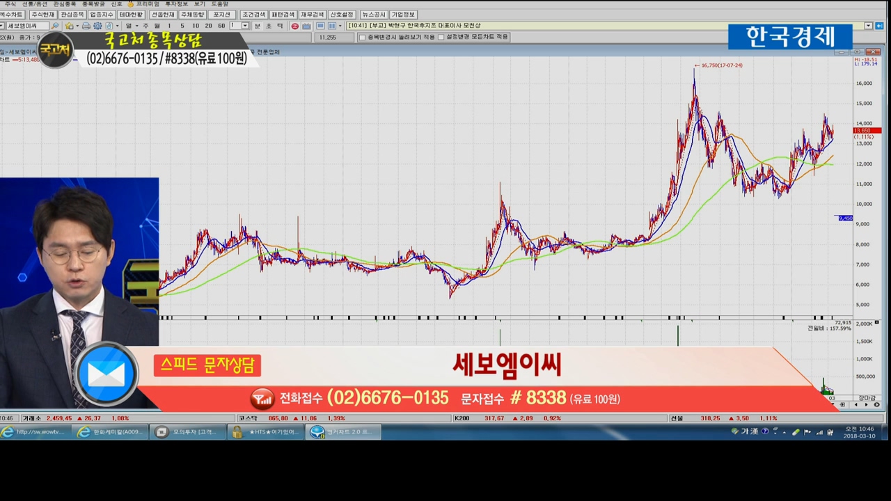Image resolution: width=891 pixels, height=501 pixels.
Task: Open the 관심종목 menu in menu bar
Action: point(65,4)
